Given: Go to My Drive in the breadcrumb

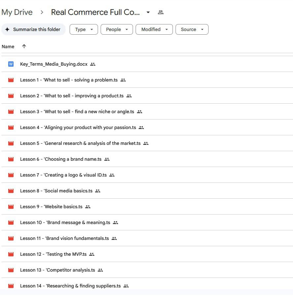Looking at the screenshot, I should click(17, 13).
